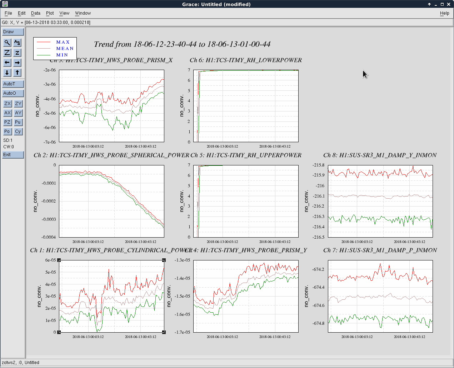The width and height of the screenshot is (454, 368).
Task: Click the Pu pop-world button
Action: tap(18, 122)
